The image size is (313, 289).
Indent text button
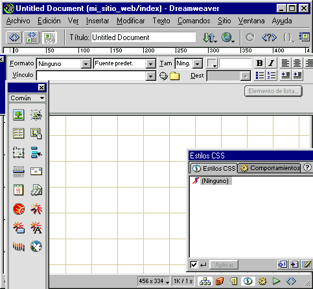(297, 75)
